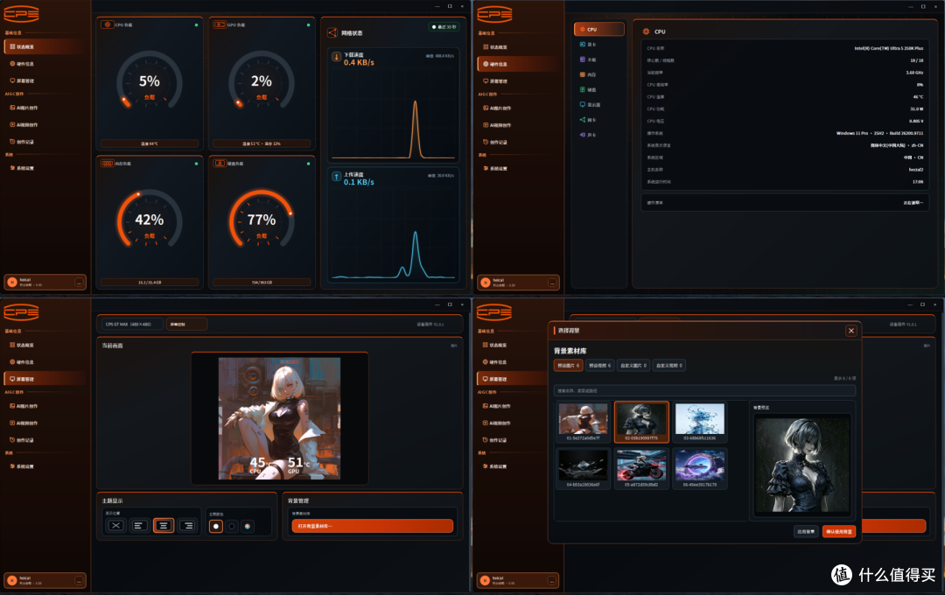Click the 应用背景 button in the background dialog

coord(807,532)
